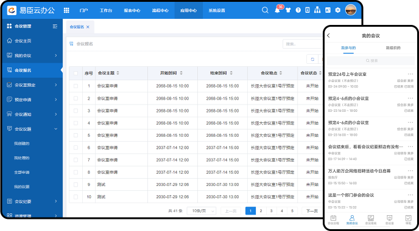Click the search magnifier in top bar
The width and height of the screenshot is (419, 231).
coord(265,10)
